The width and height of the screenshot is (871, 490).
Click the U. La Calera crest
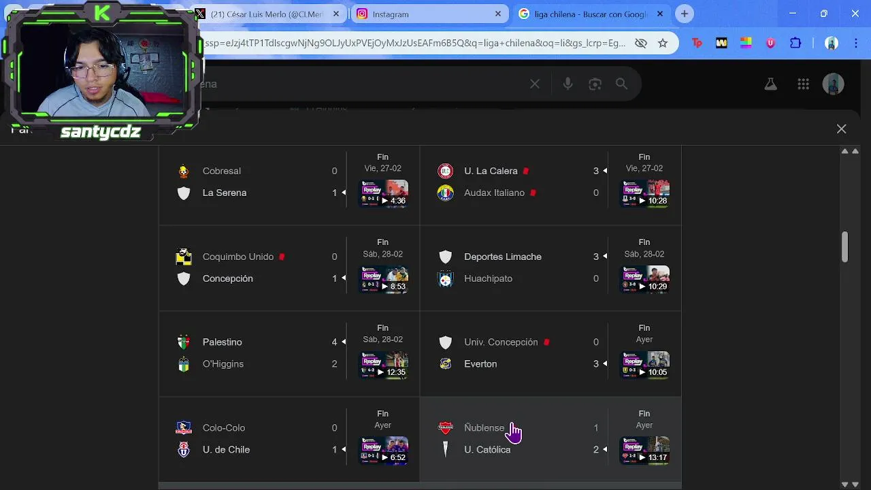(x=445, y=171)
